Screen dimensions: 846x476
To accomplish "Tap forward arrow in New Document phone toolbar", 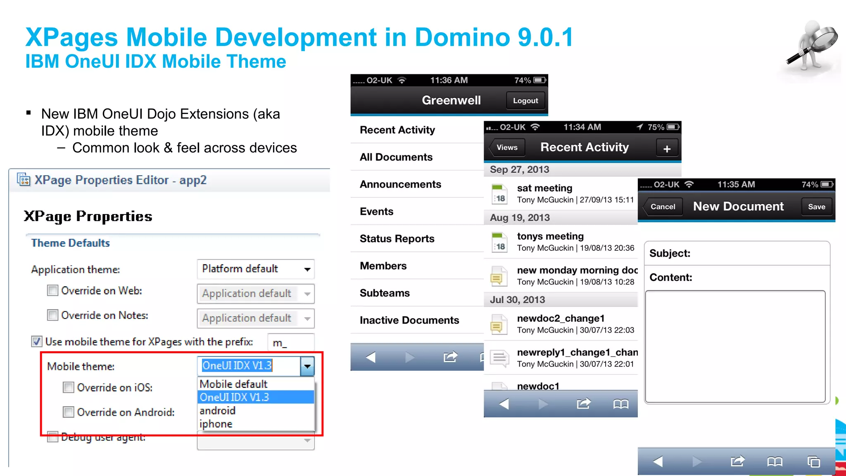I will tap(697, 461).
